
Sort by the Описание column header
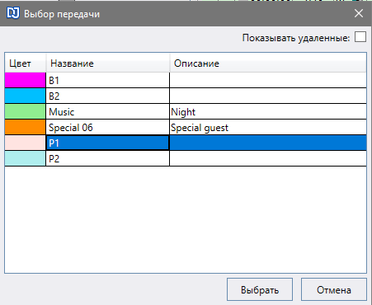click(268, 63)
